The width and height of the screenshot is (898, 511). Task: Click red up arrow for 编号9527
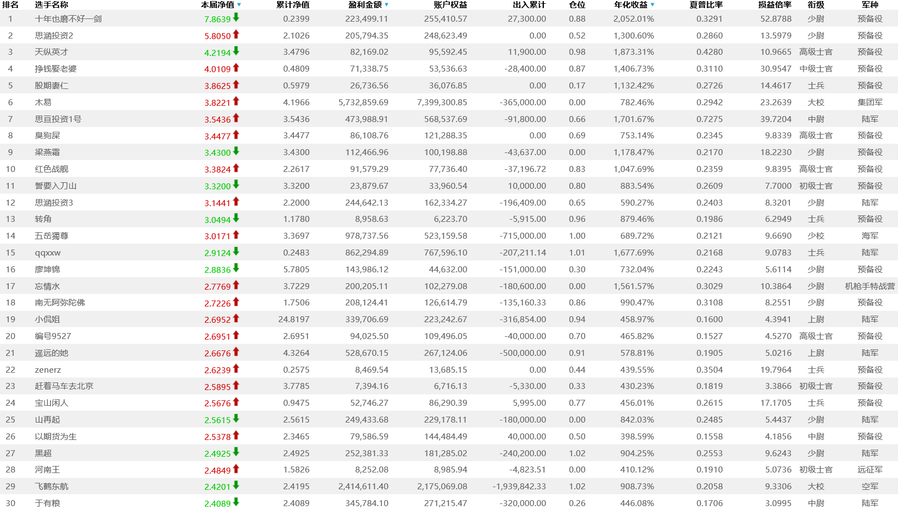coord(236,335)
